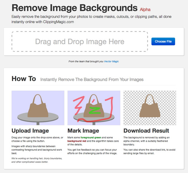Click the red Alpha label

click(x=145, y=10)
